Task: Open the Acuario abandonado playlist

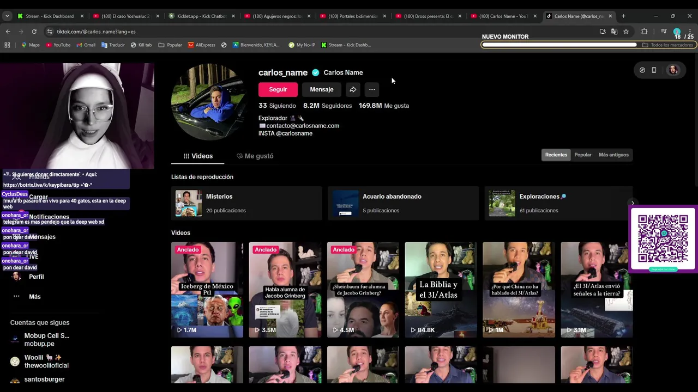Action: [403, 203]
